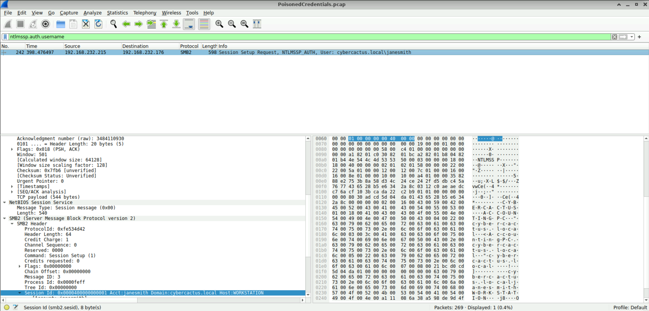Viewport: 649px width, 311px height.
Task: Jump to the first packet
Action: pos(164,24)
